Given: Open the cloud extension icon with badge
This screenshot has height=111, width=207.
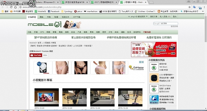Looking at the screenshot, I should [200, 7].
